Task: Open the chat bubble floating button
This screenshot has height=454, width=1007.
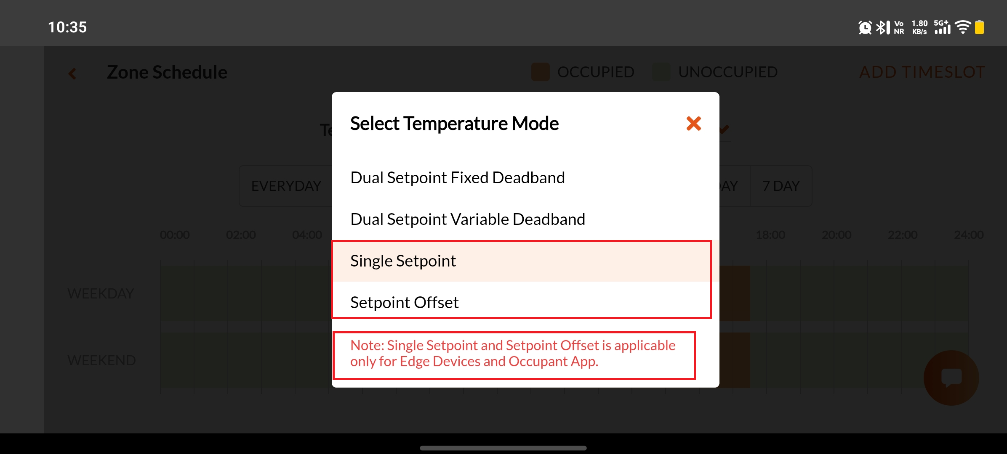Action: [x=951, y=377]
